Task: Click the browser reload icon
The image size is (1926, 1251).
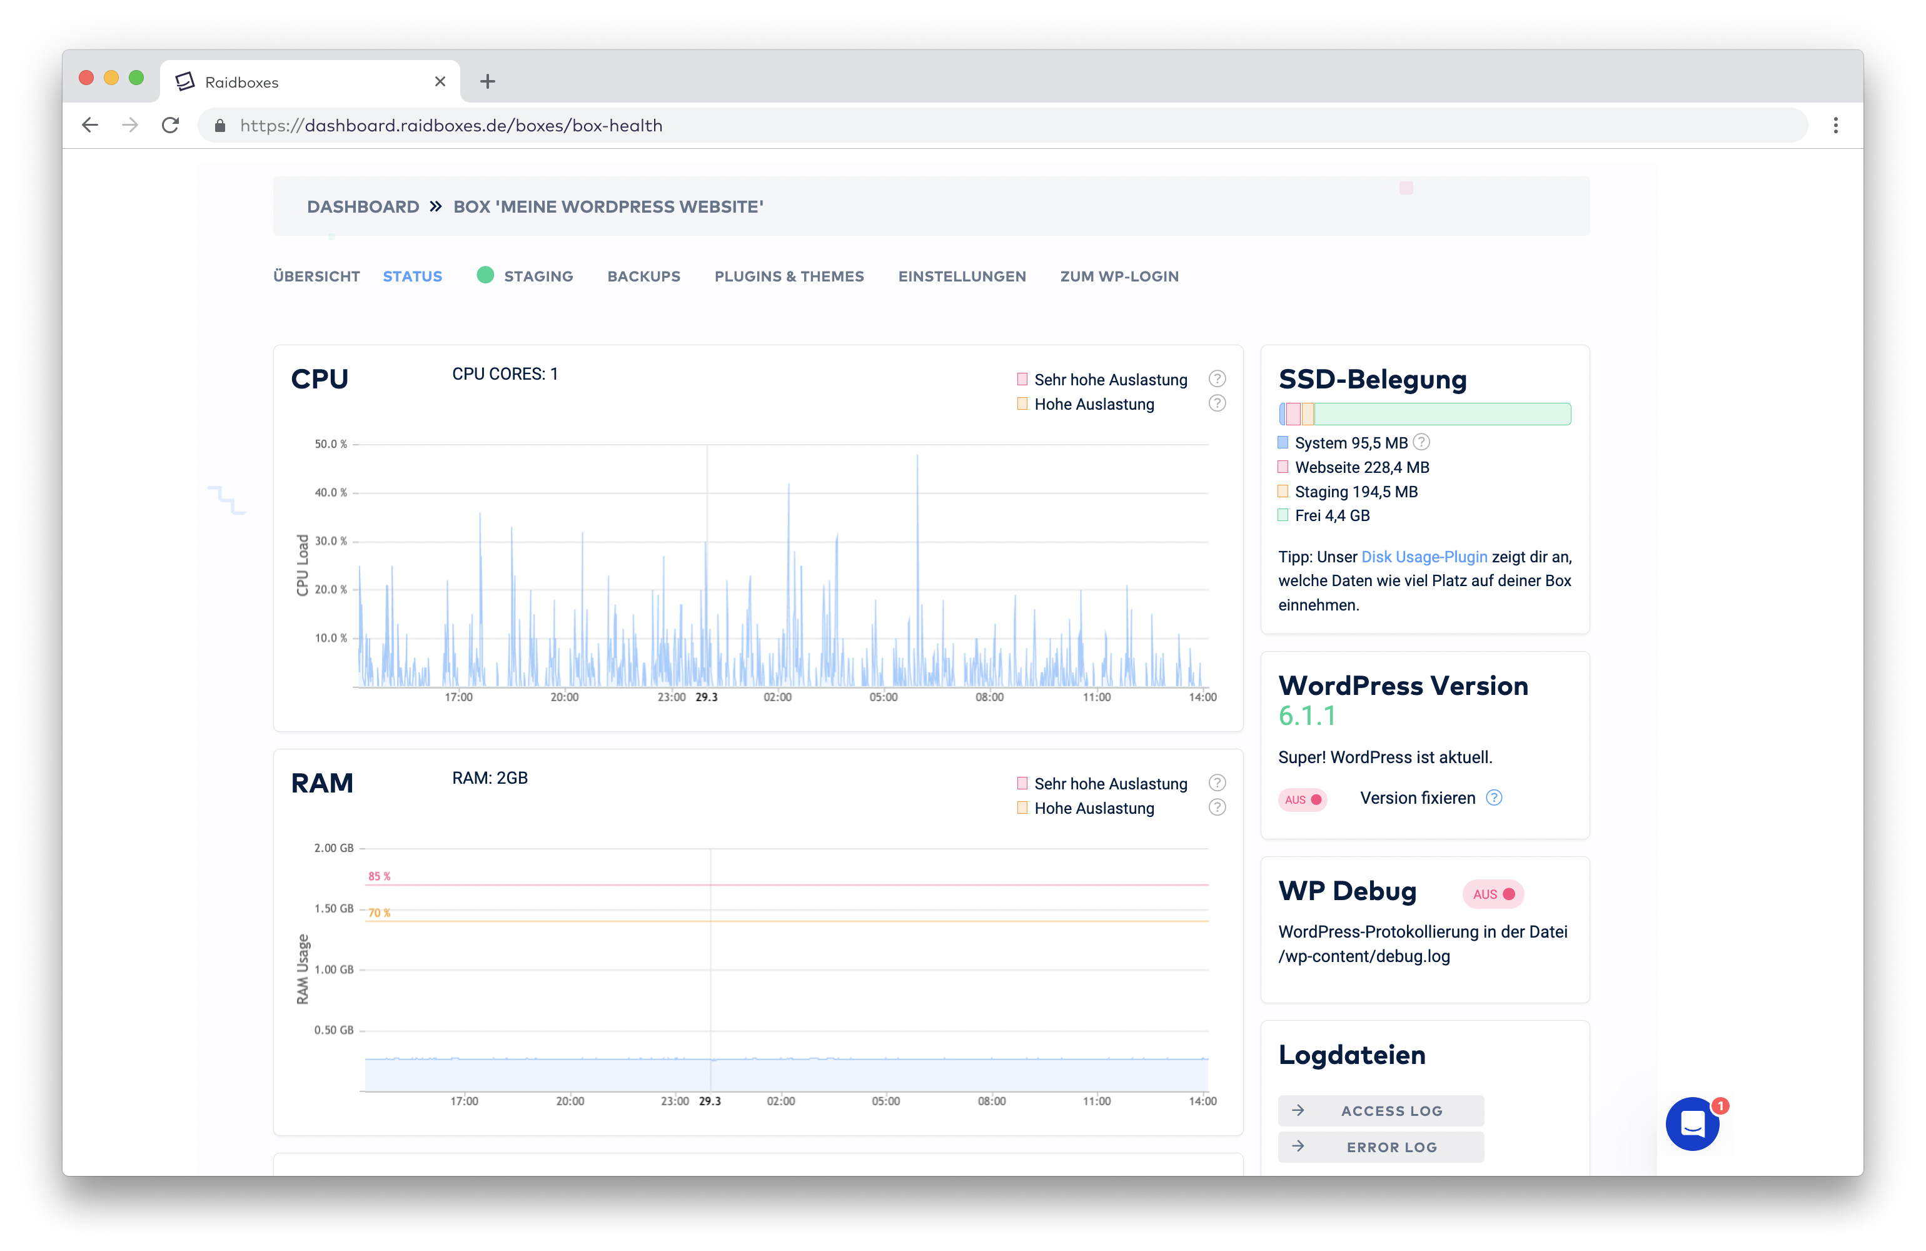Action: coord(170,126)
